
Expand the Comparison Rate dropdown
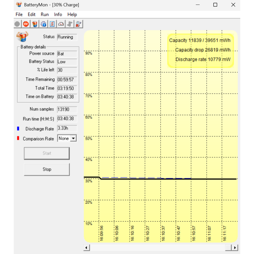coord(73,138)
